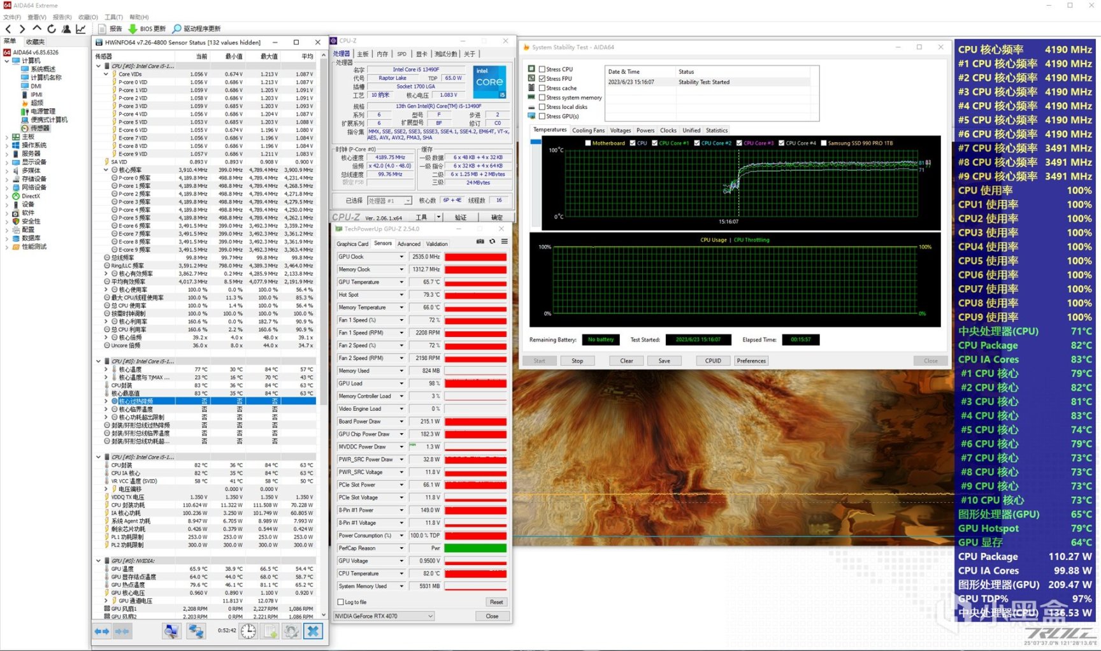Click HWiNFO expand columns blue arrows button
This screenshot has height=651, width=1101.
[x=102, y=631]
